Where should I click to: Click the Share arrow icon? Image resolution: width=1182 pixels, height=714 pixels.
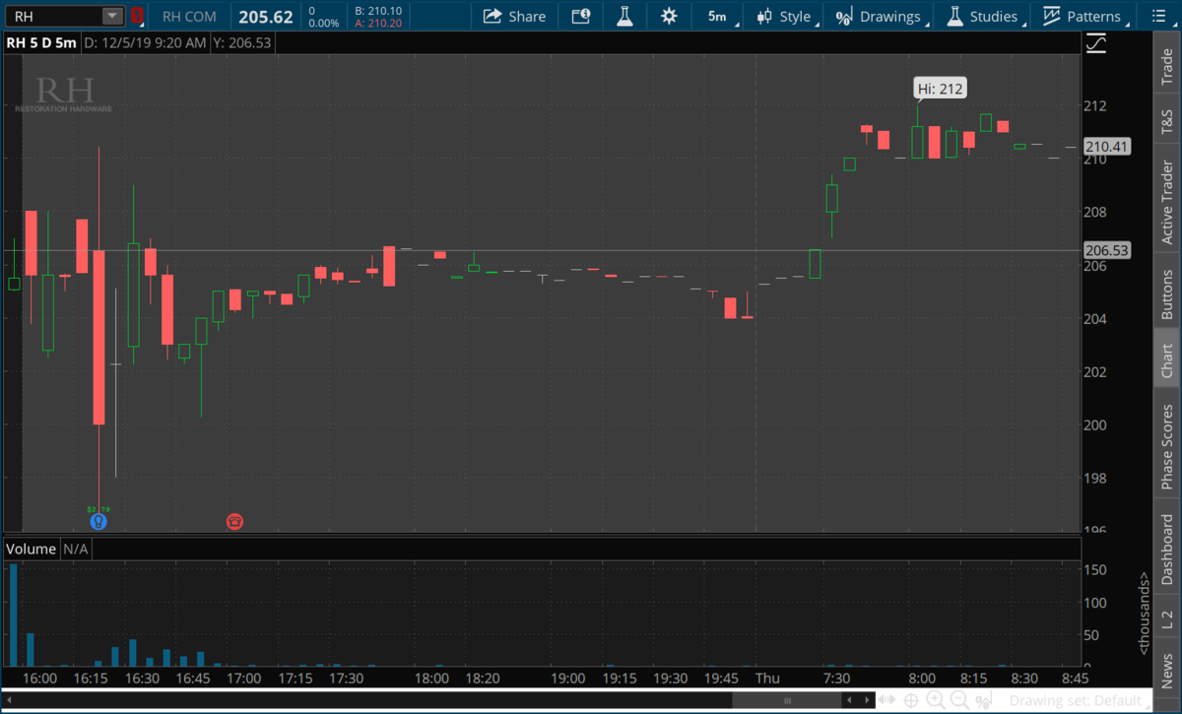point(492,16)
